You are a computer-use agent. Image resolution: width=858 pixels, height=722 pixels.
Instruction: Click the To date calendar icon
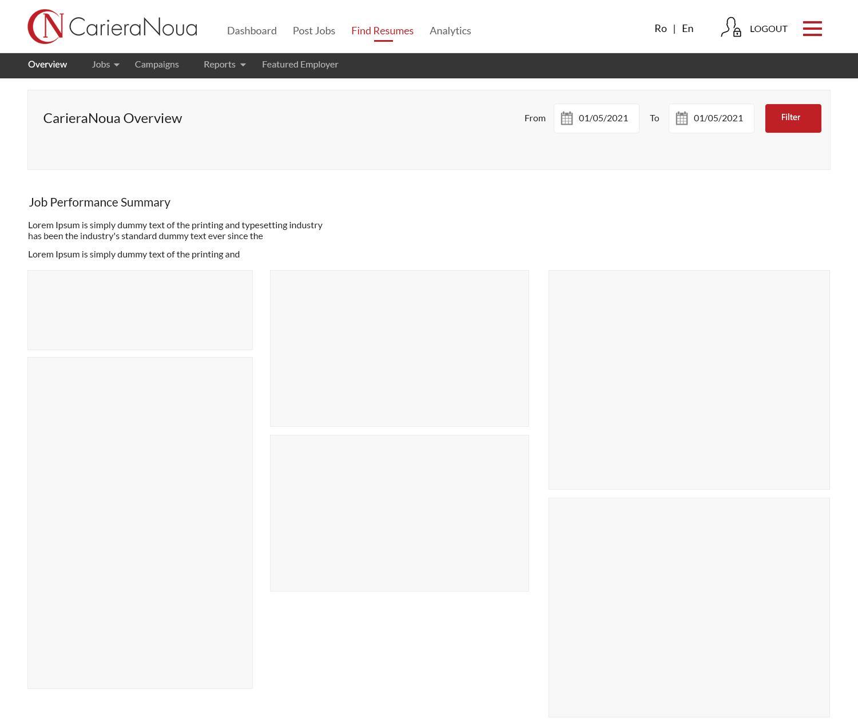681,118
